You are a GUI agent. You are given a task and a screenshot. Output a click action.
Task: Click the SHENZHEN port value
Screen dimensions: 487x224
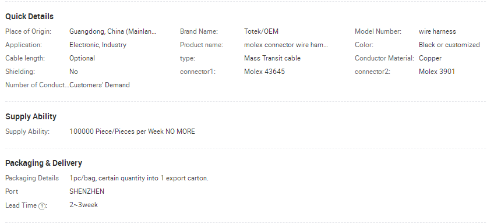click(87, 191)
